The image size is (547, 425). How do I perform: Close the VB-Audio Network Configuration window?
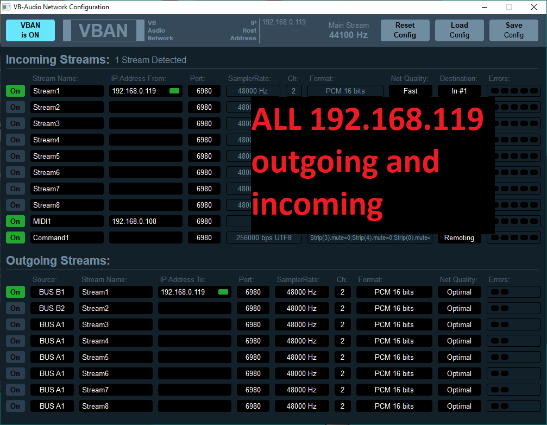point(534,7)
